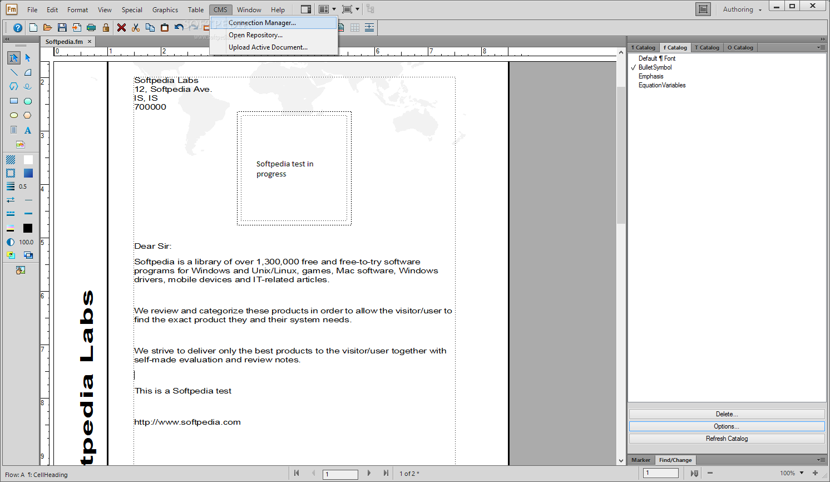Image resolution: width=830 pixels, height=482 pixels.
Task: Select the Freehand curve tool
Action: point(28,87)
